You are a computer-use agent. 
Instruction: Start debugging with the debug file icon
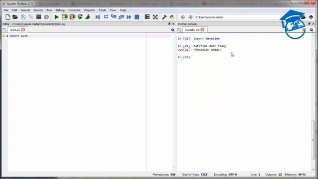[x=98, y=17]
